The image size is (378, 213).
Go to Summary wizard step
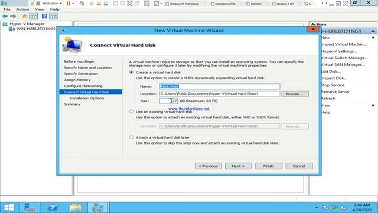coord(72,104)
